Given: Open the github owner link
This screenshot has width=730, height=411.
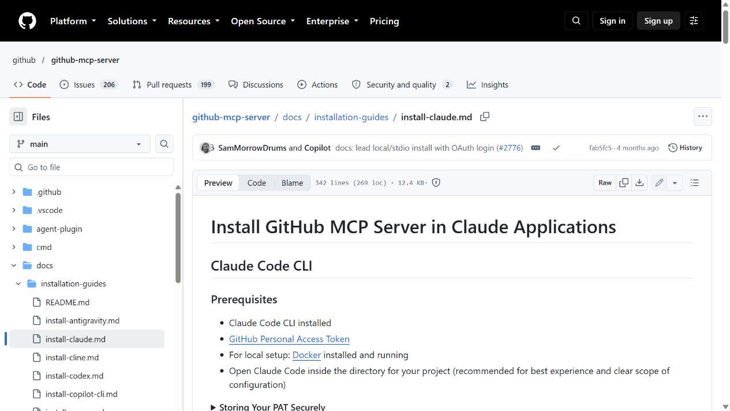Looking at the screenshot, I should tap(24, 60).
